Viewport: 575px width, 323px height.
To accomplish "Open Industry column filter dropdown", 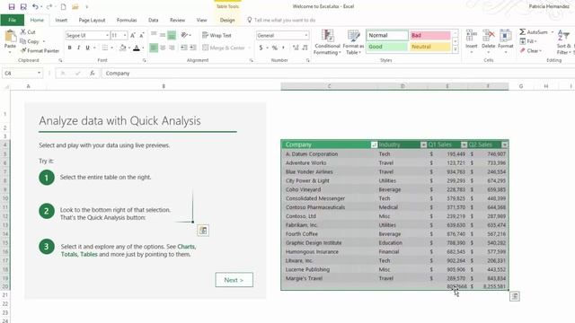I will coord(423,144).
